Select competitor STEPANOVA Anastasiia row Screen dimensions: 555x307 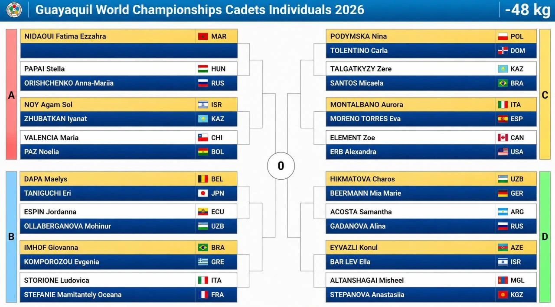[x=431, y=295]
